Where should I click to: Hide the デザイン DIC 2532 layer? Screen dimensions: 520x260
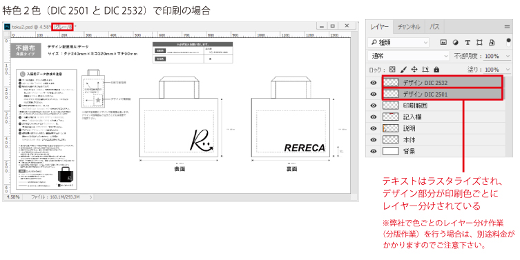[374, 83]
